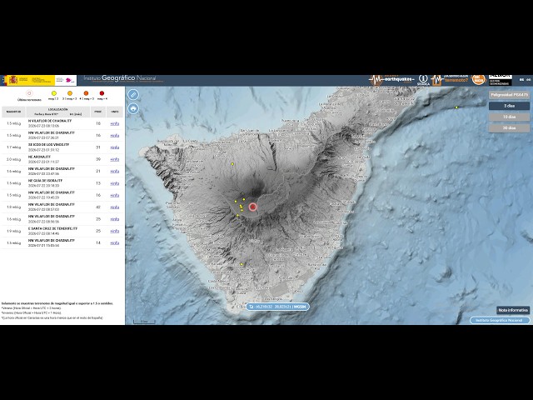
Task: Select the 'E SANTA CRUZ DE TENERIFE.ITF' text
Action: click(x=52, y=228)
